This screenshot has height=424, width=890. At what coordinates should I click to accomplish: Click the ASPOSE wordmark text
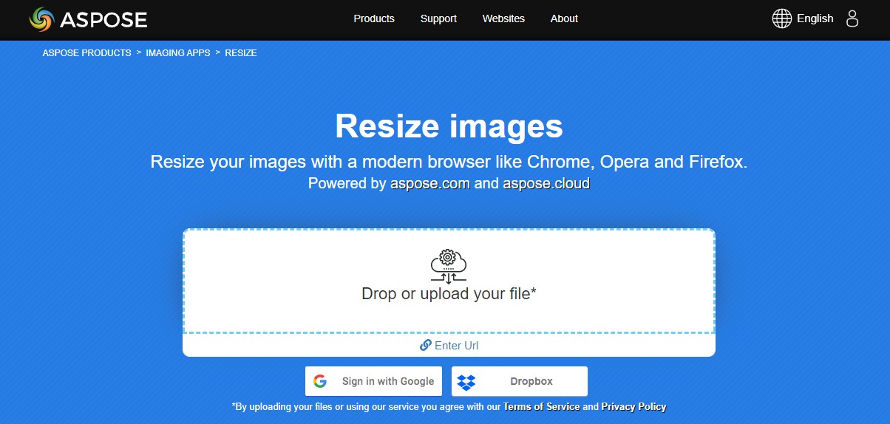tap(103, 20)
